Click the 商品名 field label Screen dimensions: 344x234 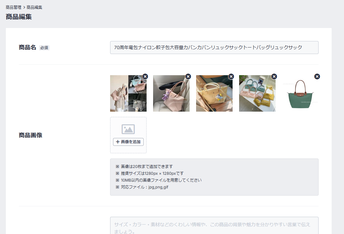pos(27,47)
